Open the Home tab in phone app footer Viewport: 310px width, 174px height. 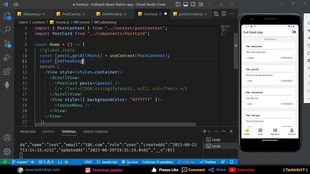coord(247,132)
